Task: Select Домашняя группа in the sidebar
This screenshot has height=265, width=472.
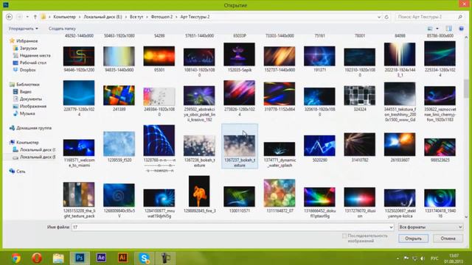Action: coord(34,128)
